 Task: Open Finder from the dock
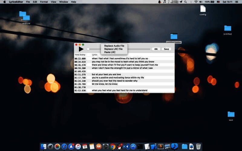click(x=44, y=146)
